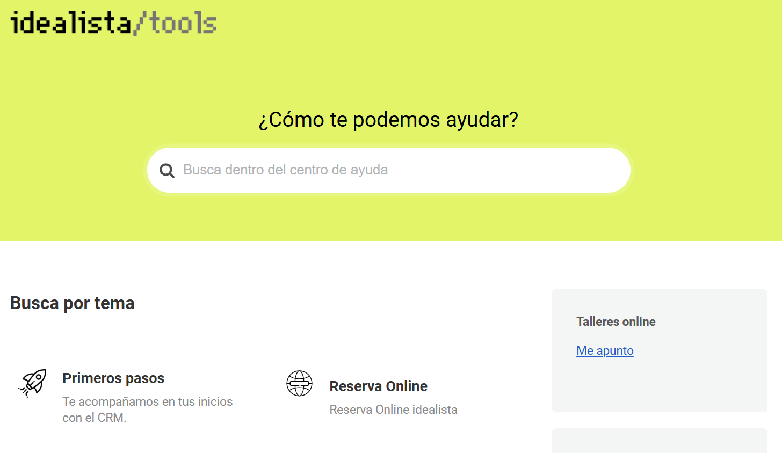This screenshot has width=782, height=453.
Task: Click the search magnifier icon
Action: point(167,171)
